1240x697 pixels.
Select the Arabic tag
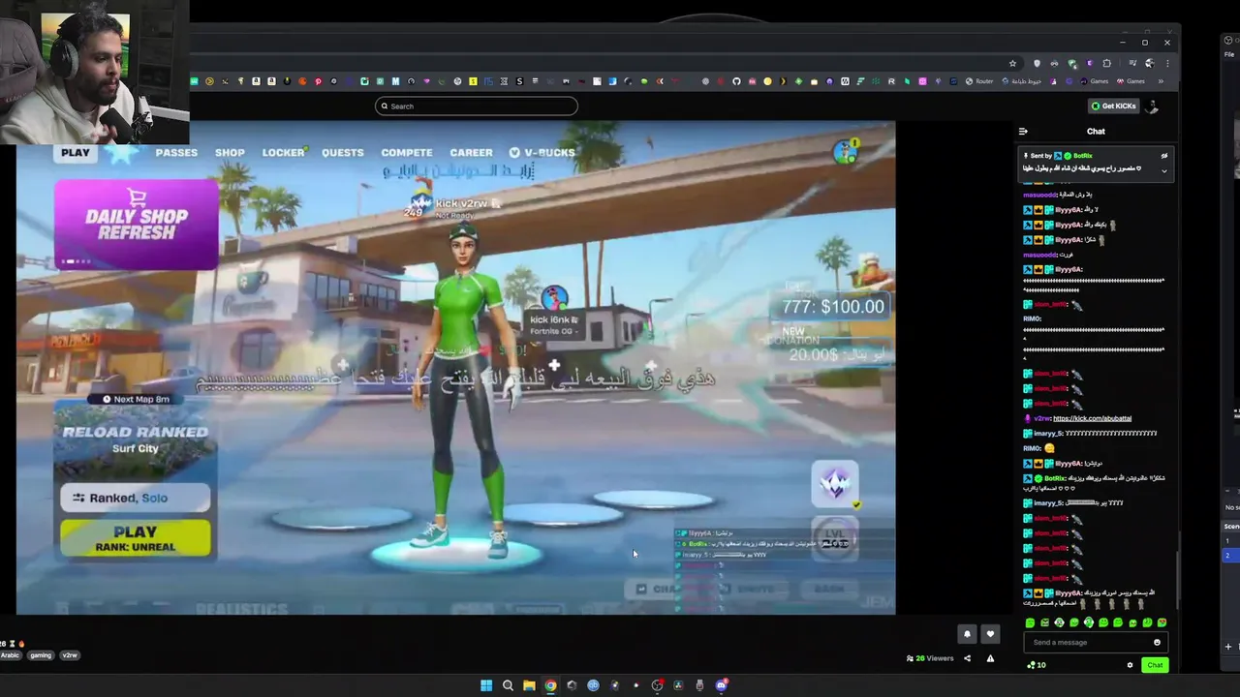pyautogui.click(x=10, y=655)
